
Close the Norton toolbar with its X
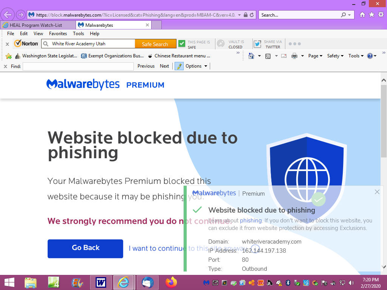pos(8,44)
